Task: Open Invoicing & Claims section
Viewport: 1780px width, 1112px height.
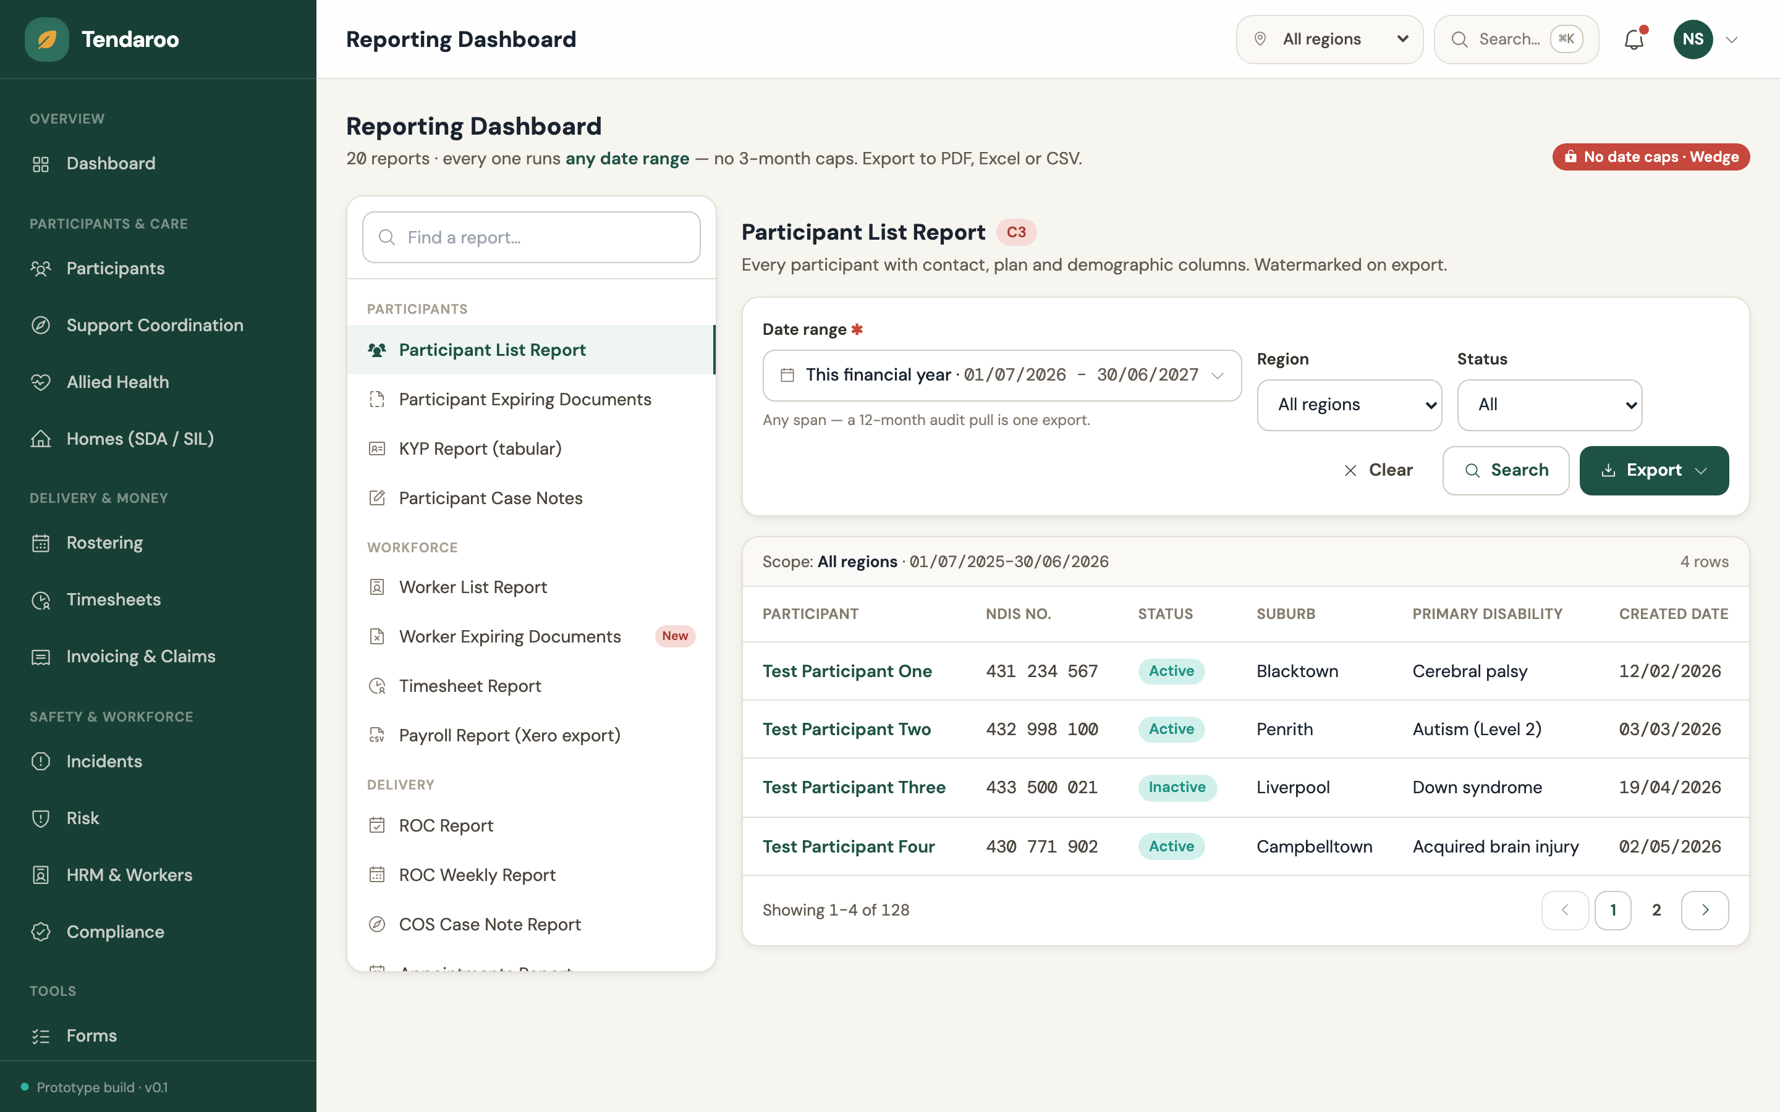Action: point(158,657)
